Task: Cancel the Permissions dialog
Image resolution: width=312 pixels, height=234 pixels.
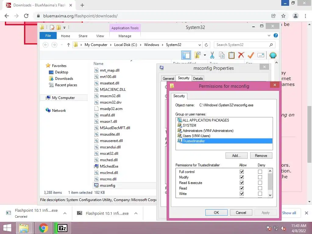Action: click(241, 212)
